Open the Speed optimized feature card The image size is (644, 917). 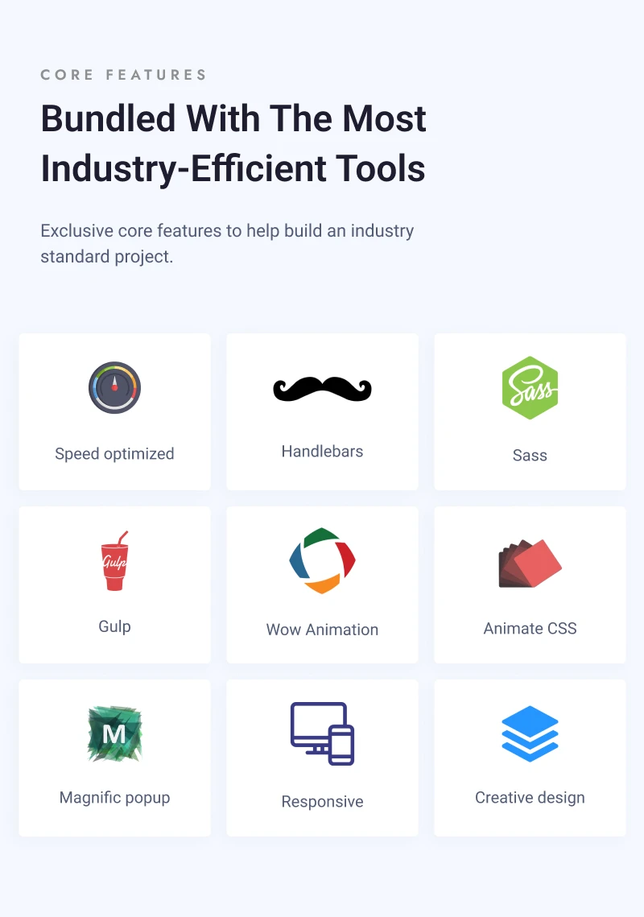click(114, 411)
